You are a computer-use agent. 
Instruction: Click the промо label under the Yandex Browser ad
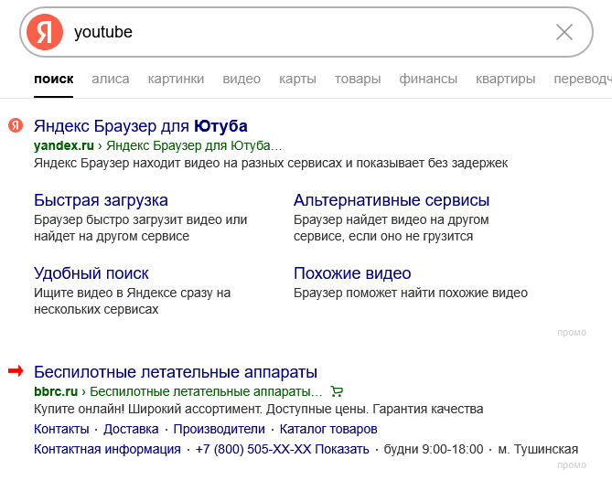coord(572,332)
